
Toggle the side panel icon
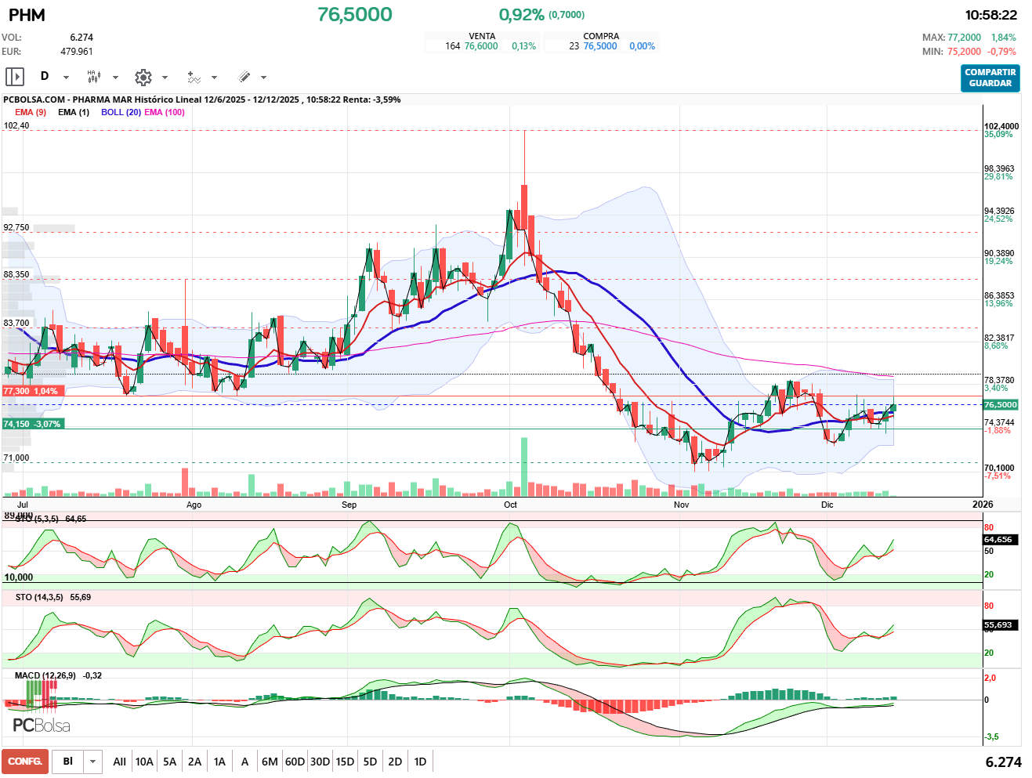[15, 77]
